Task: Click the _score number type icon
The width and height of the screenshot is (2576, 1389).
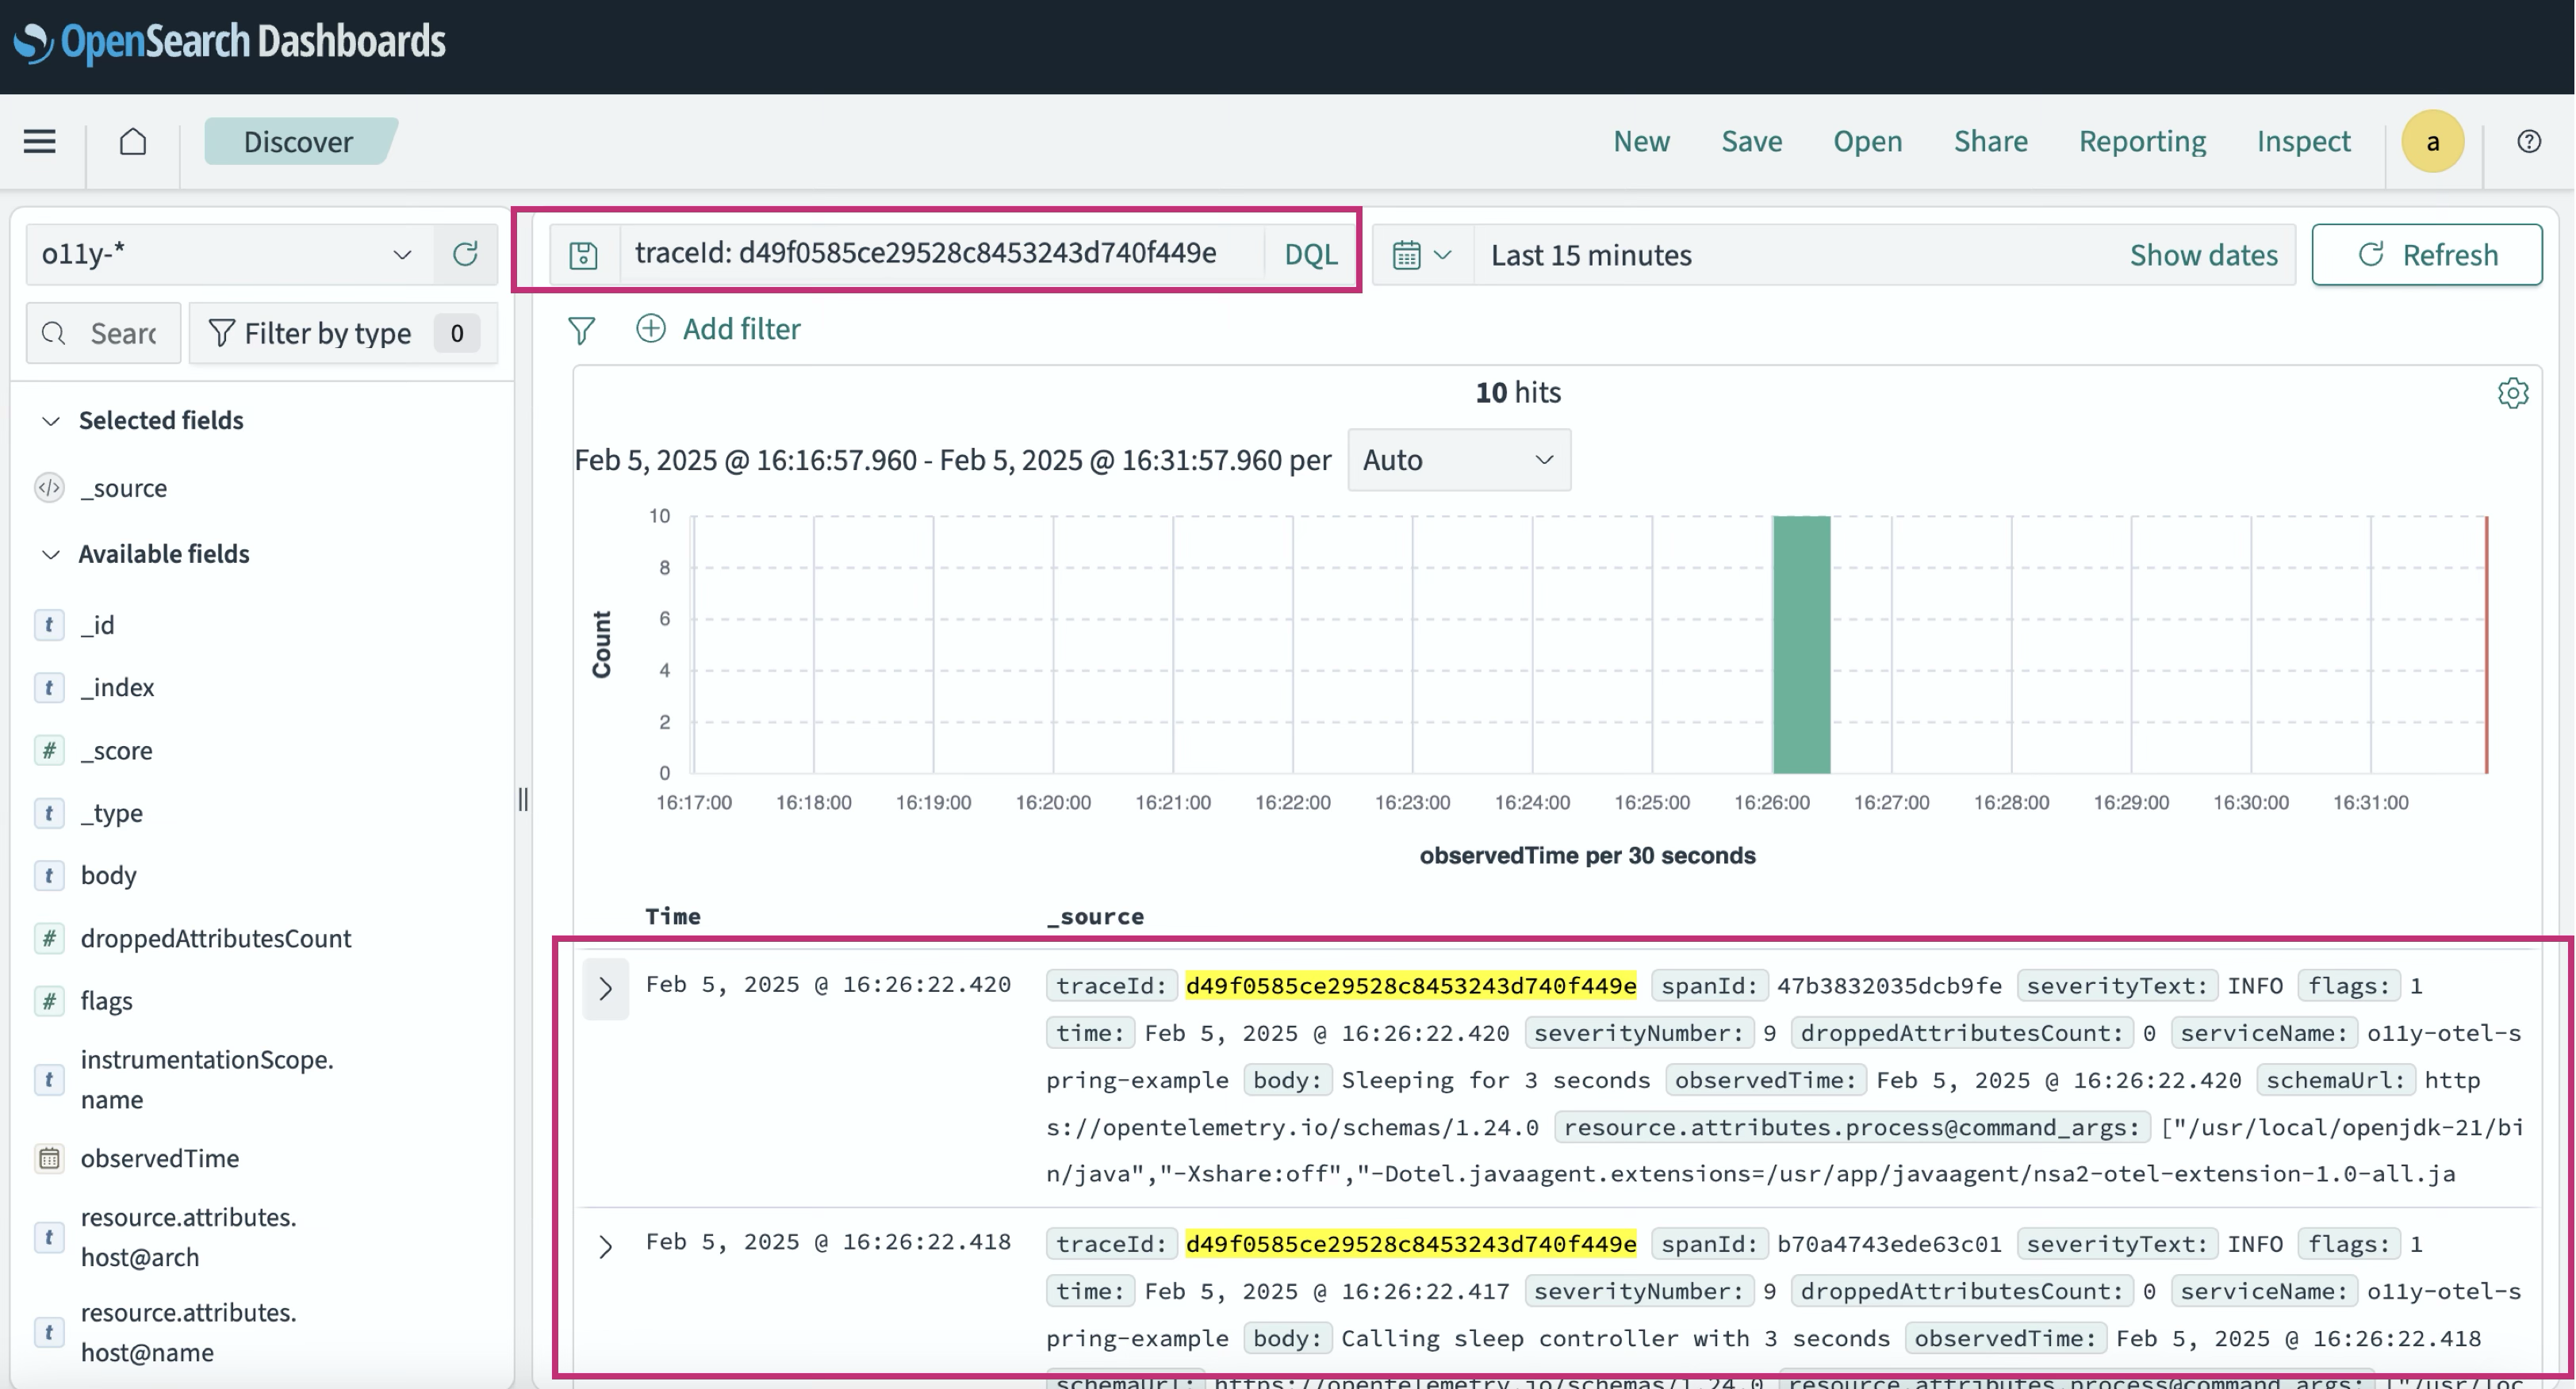Action: pos(49,749)
